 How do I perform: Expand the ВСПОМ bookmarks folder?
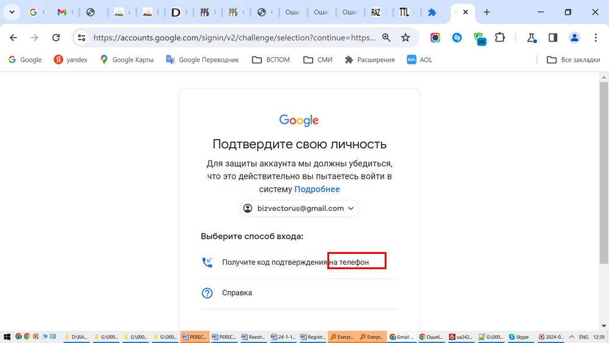[x=271, y=59]
